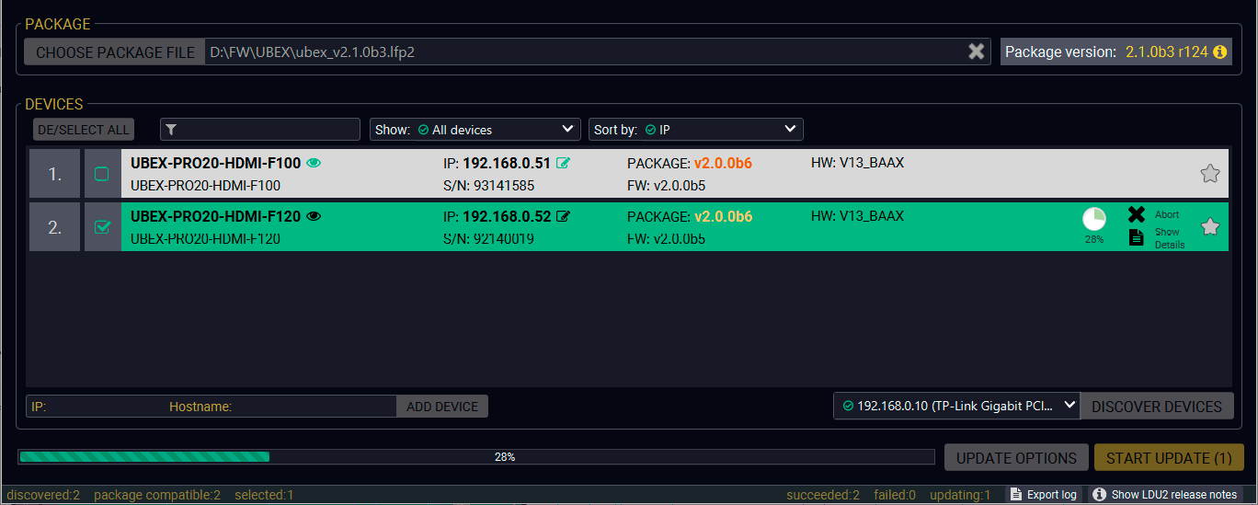Click Export log in status bar

point(1042,495)
